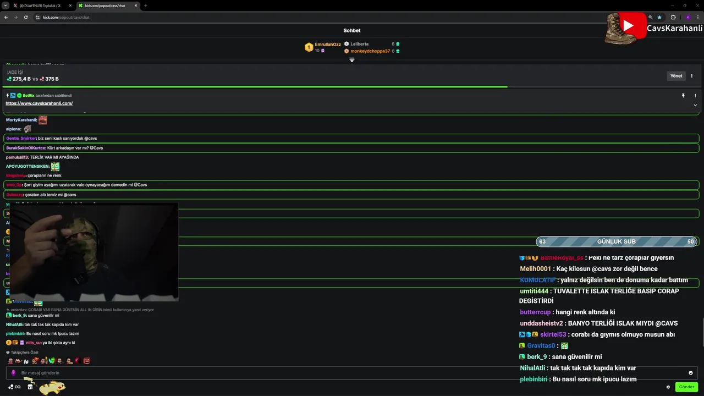Click Gentle_Smirker highlighted message

(x=351, y=139)
